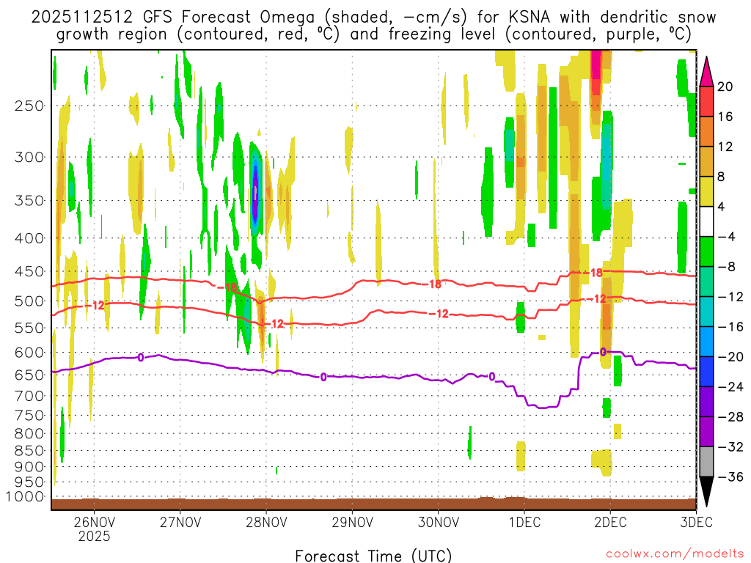Click the 900 pressure level label
Viewport: 751px width, 563px height.
coord(29,467)
